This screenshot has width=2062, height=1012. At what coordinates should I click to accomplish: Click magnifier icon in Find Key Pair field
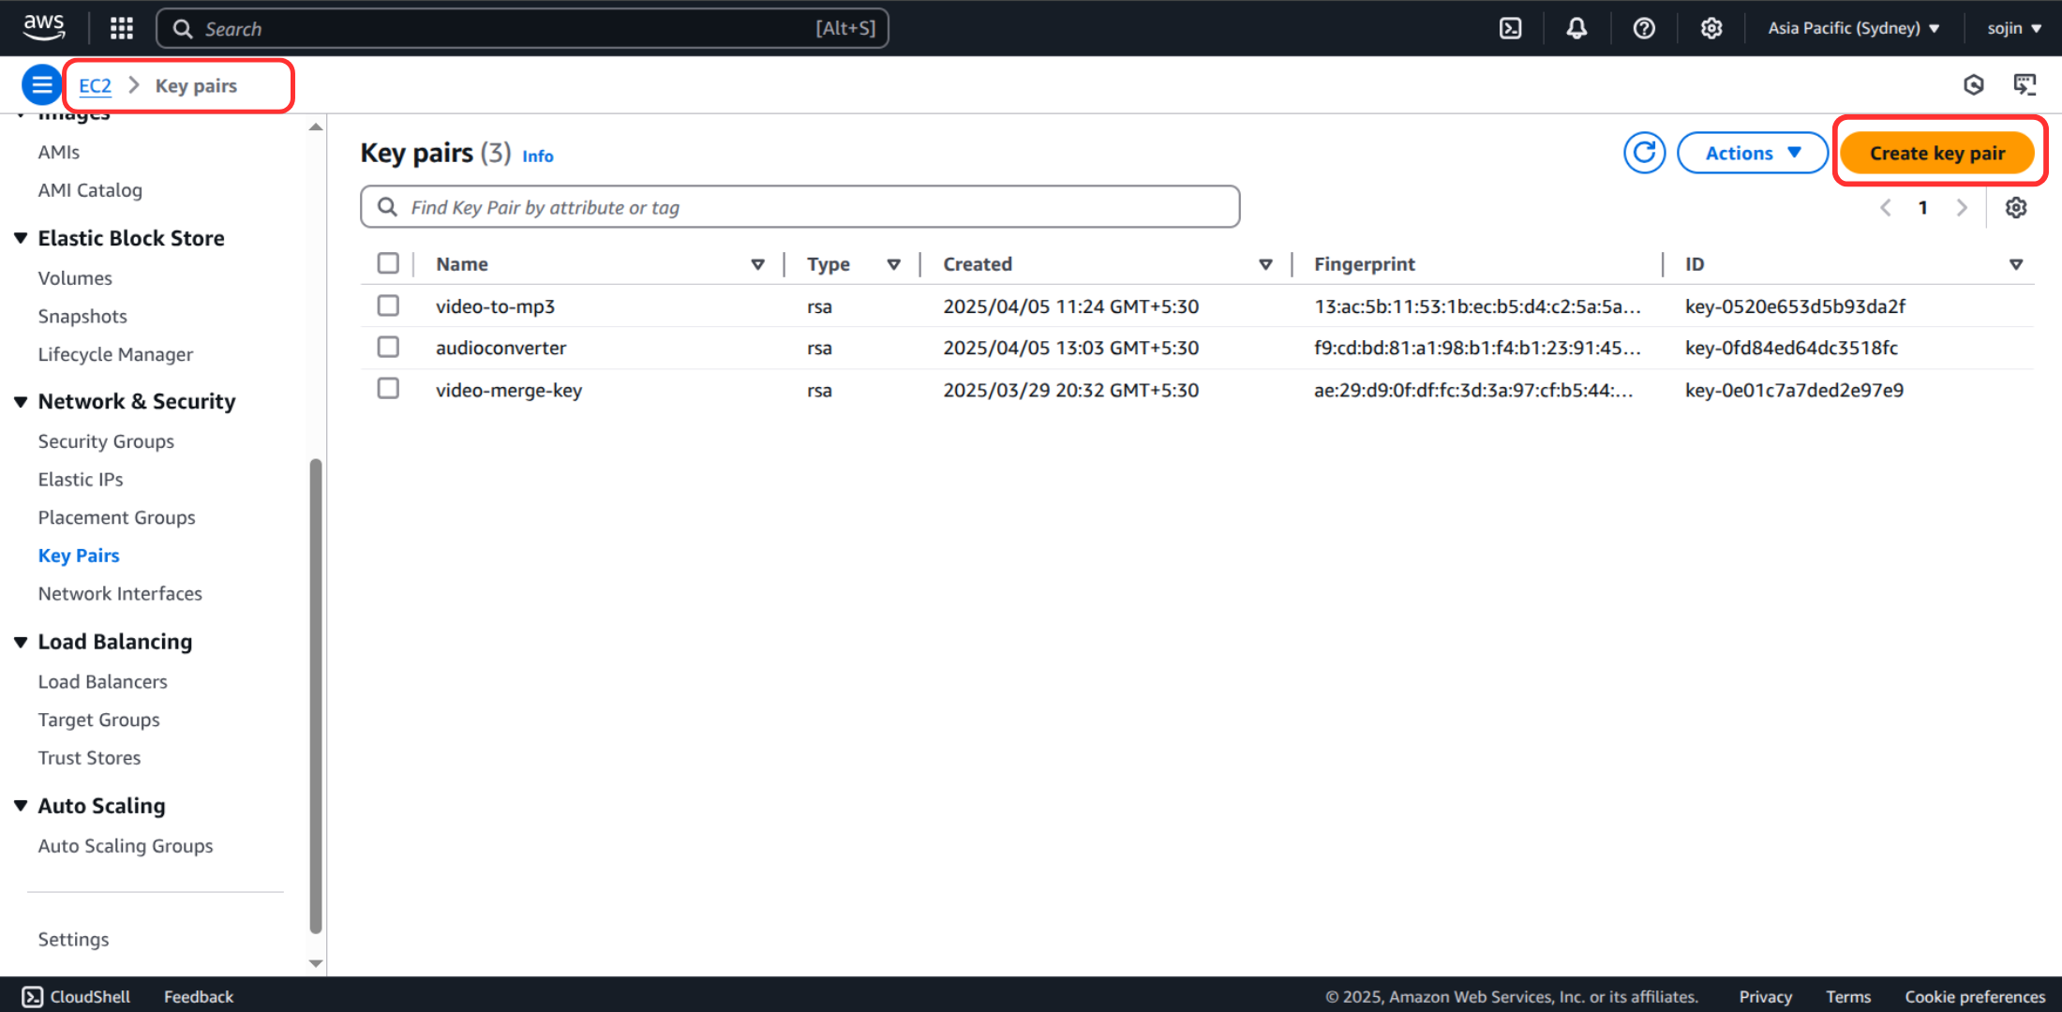pos(387,207)
